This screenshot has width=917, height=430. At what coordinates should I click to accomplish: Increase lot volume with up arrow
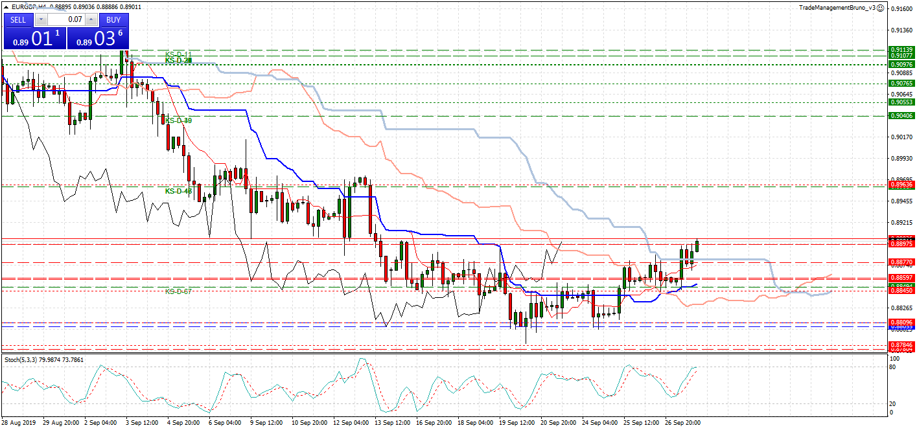pos(91,19)
